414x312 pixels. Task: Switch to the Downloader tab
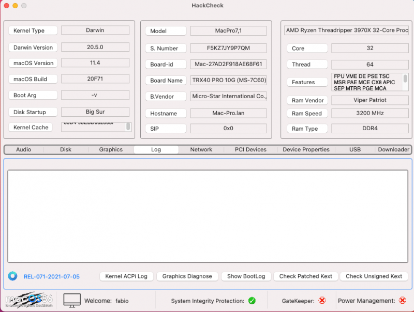(393, 149)
